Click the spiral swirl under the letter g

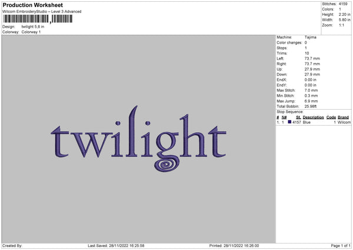pyautogui.click(x=167, y=165)
